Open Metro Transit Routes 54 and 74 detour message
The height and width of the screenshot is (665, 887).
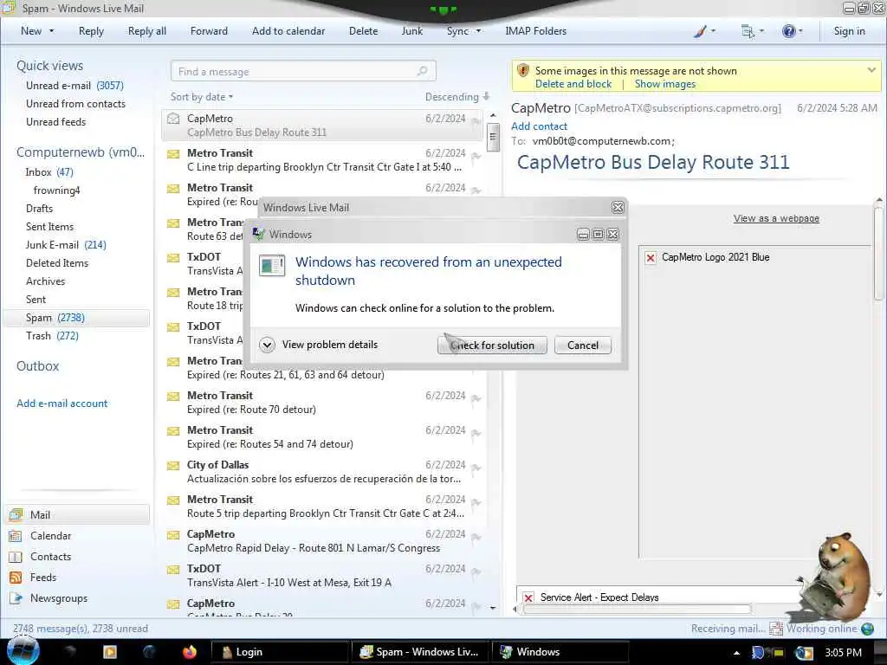pyautogui.click(x=324, y=437)
